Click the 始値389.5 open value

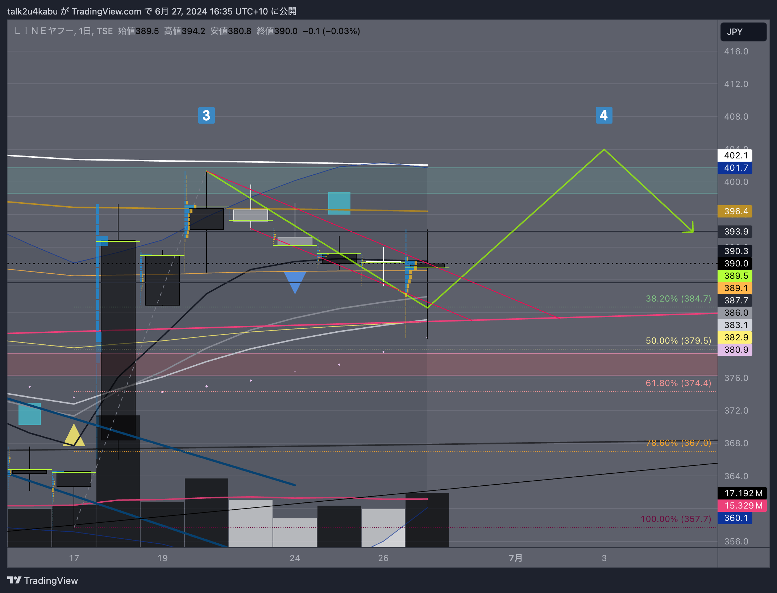[138, 31]
